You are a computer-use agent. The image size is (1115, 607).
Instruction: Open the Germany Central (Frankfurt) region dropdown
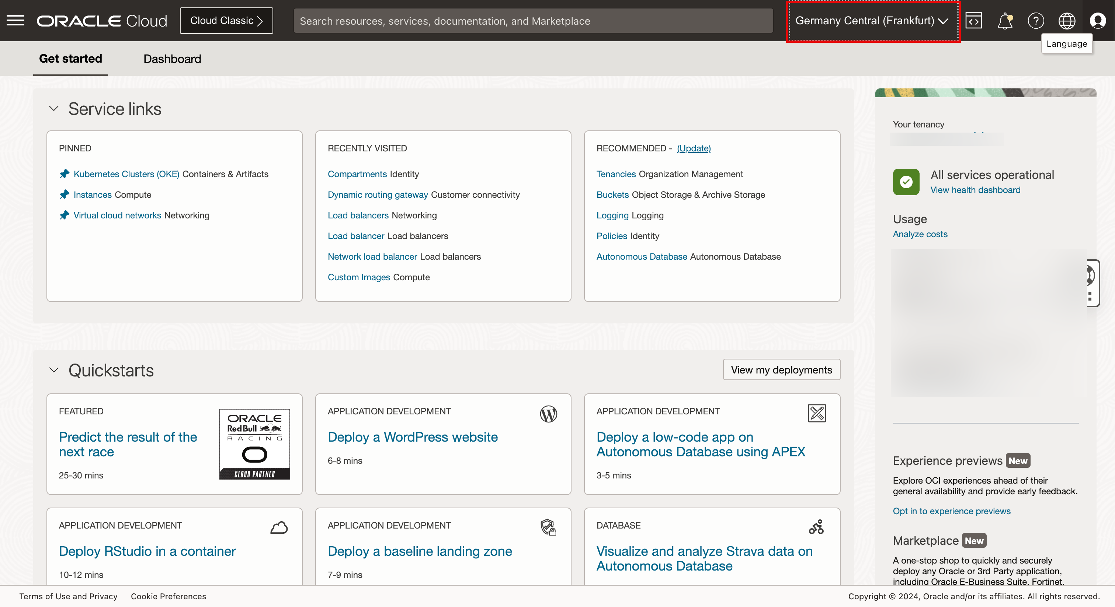872,21
